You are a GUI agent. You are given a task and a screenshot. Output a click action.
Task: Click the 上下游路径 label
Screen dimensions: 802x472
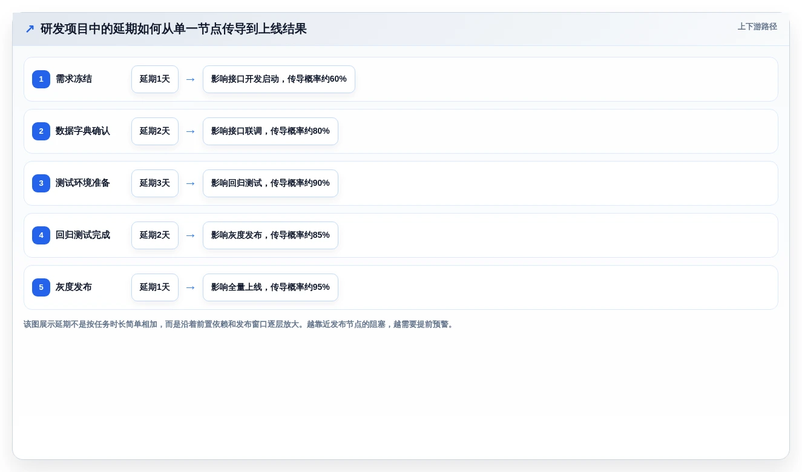coord(757,27)
